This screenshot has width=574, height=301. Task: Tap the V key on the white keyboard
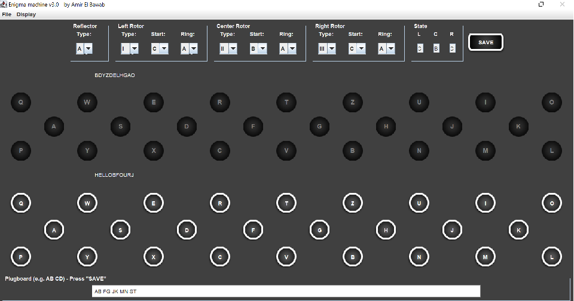point(286,257)
